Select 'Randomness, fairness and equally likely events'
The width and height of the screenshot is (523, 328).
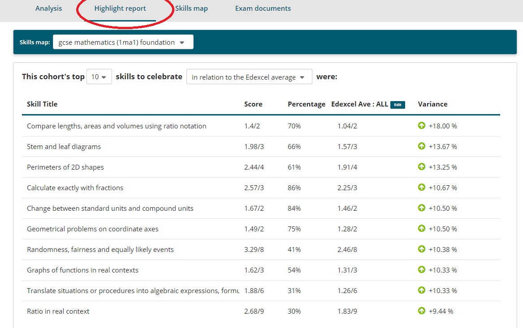[x=100, y=250]
